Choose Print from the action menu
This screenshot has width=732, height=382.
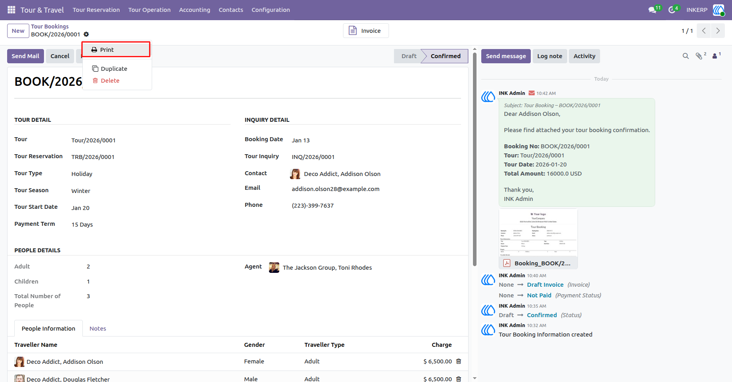[x=116, y=50]
